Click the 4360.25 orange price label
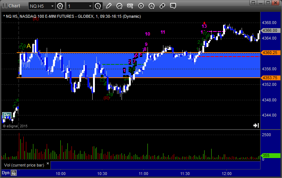 pyautogui.click(x=270, y=53)
